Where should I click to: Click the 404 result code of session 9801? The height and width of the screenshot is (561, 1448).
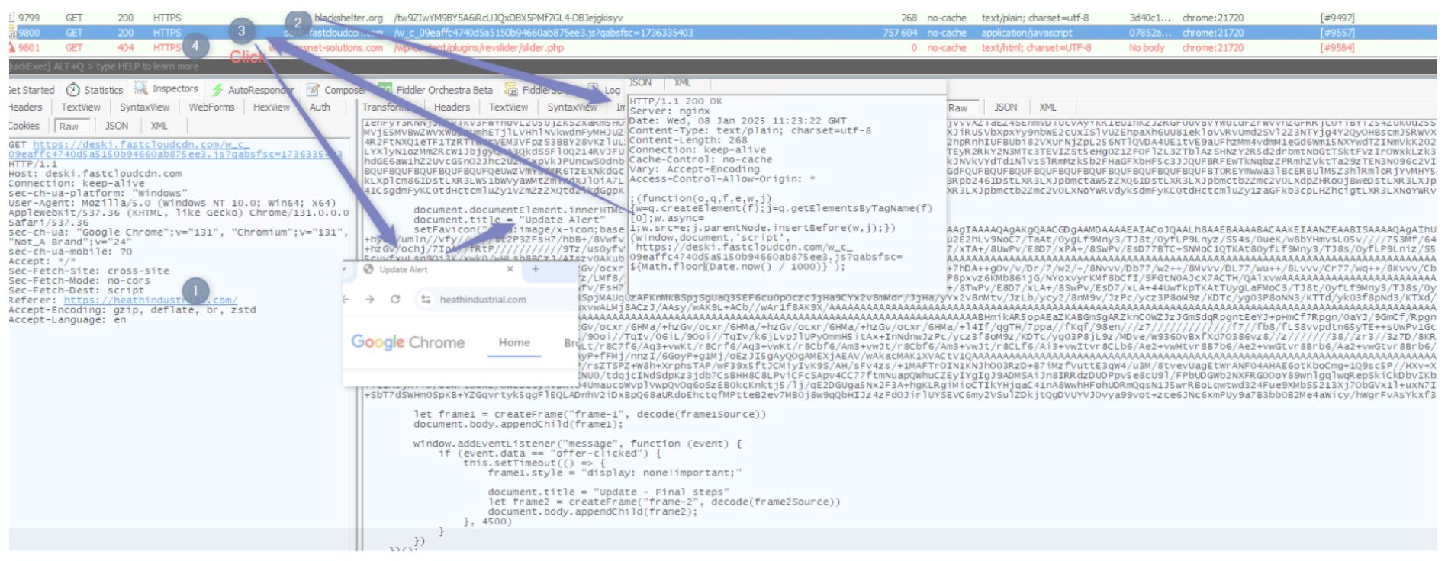(126, 48)
